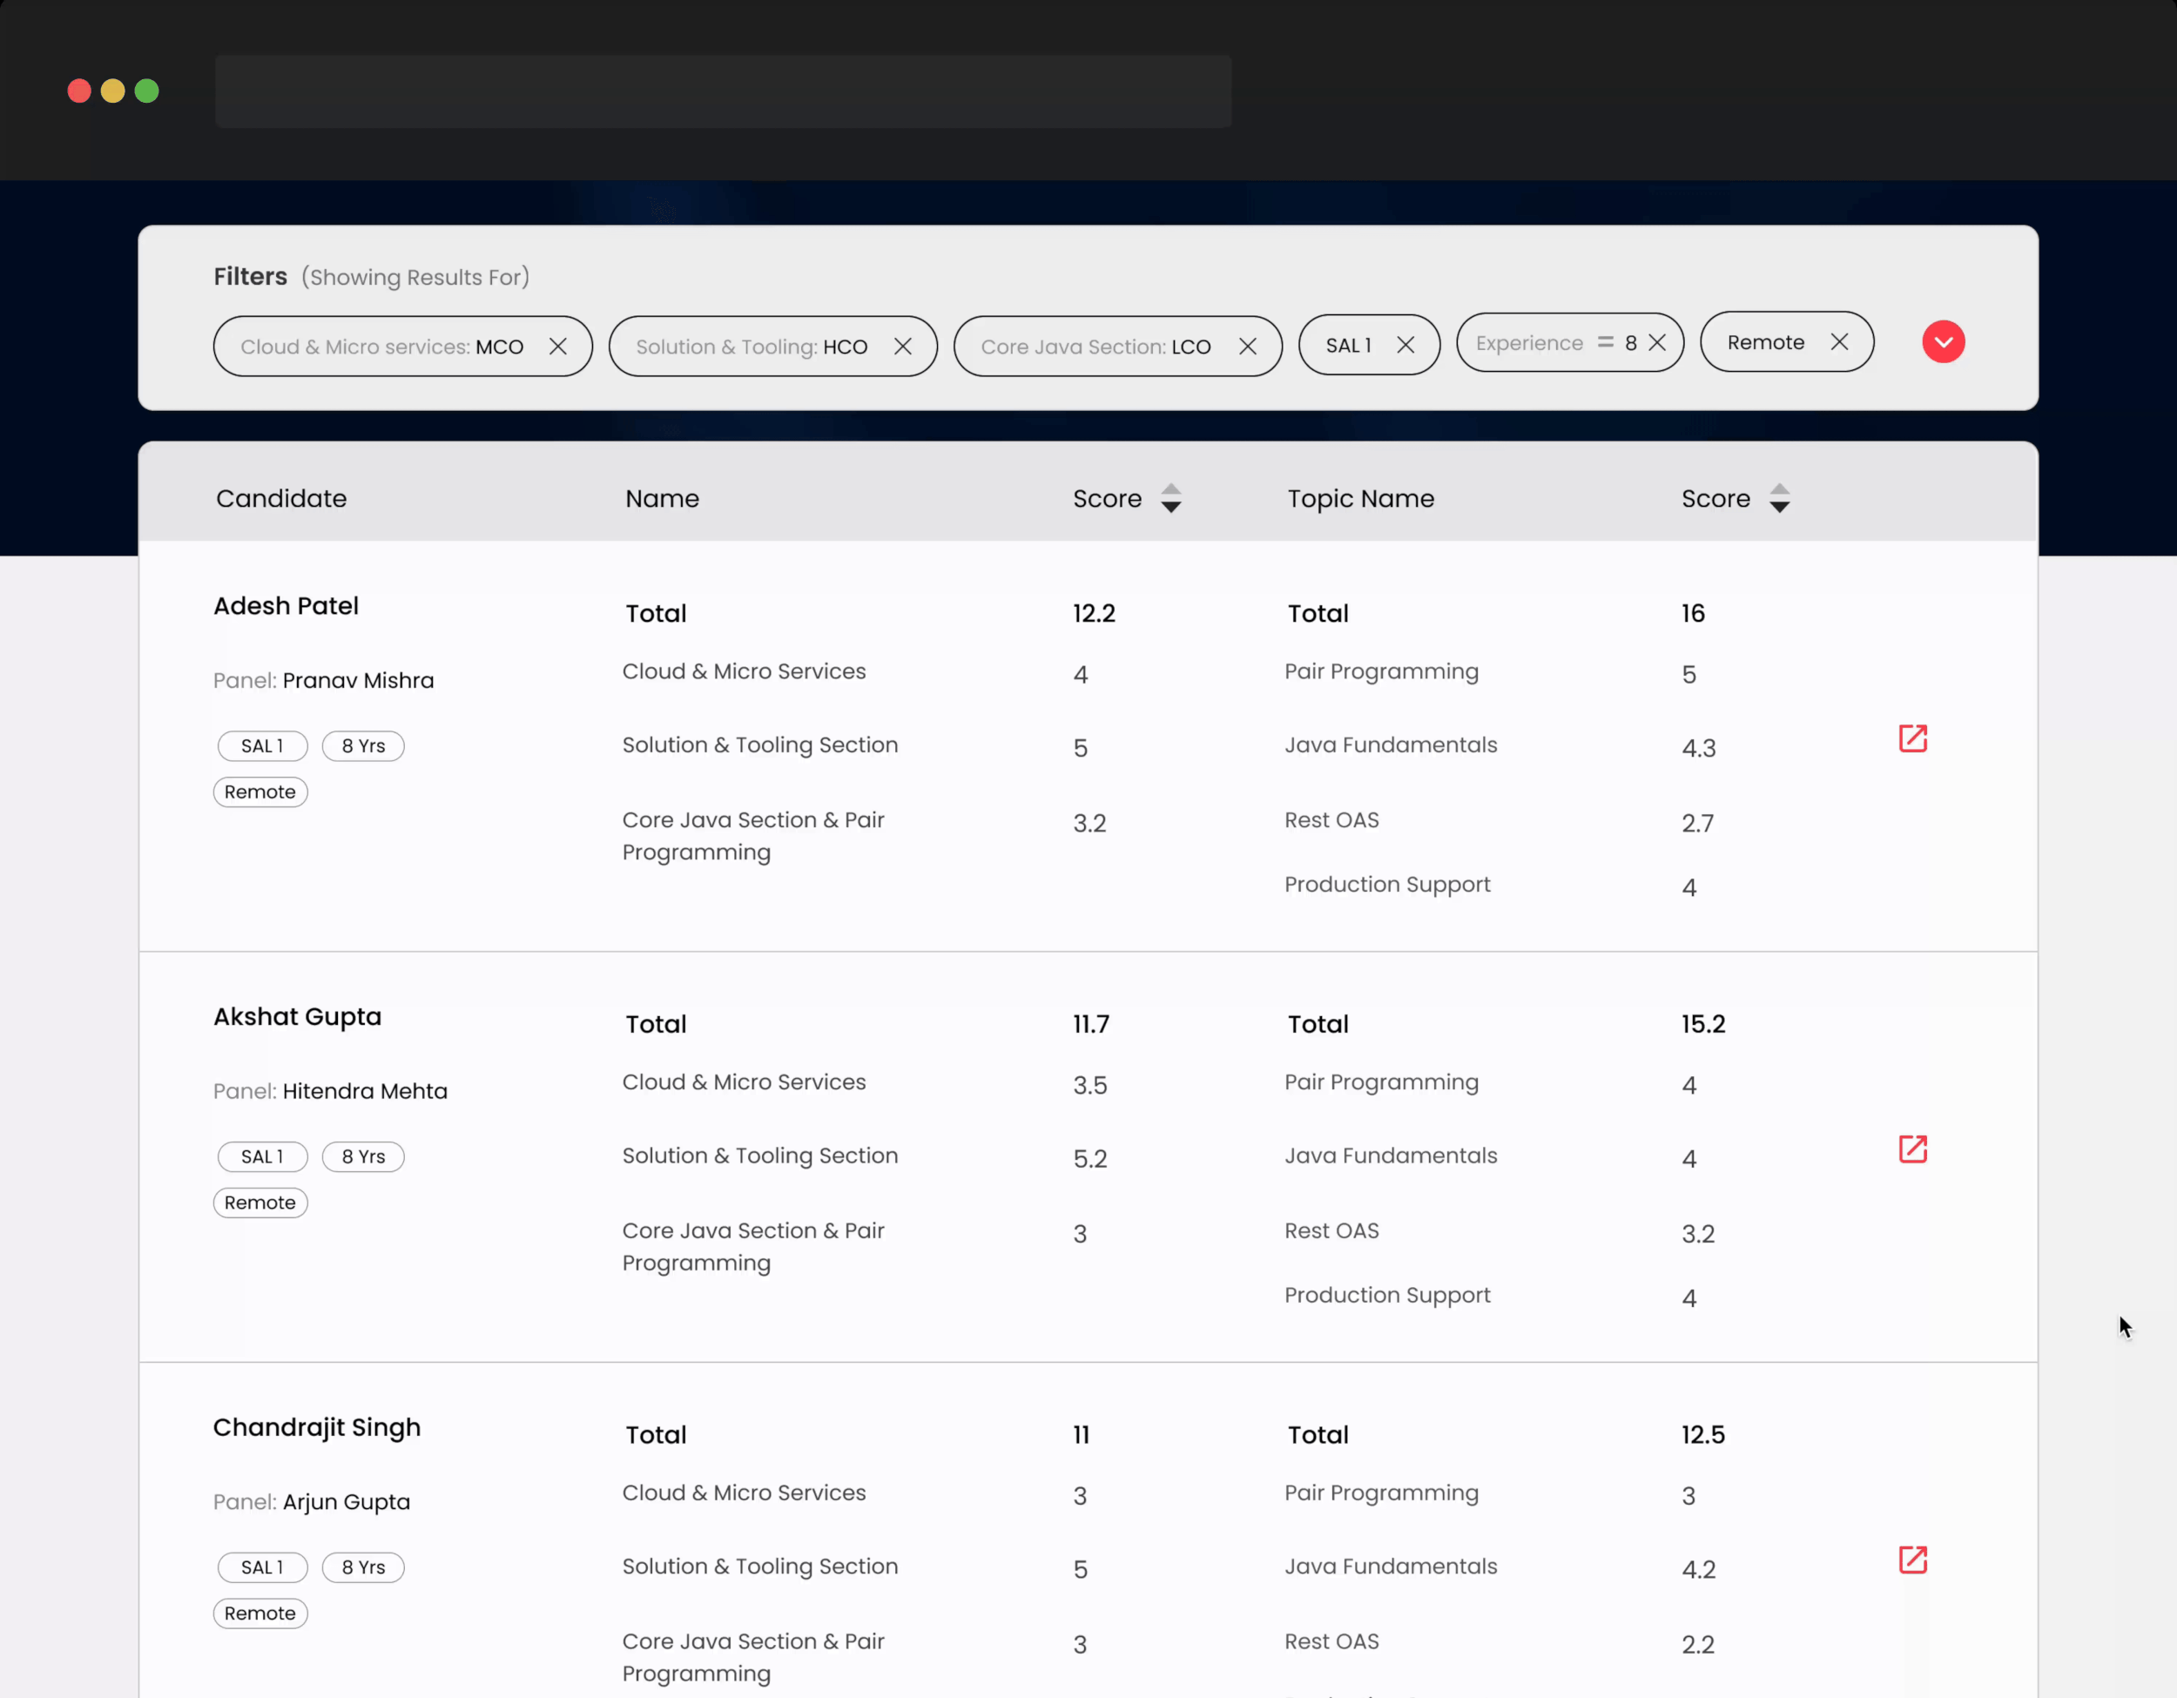Remove the Experience = 8 filter
This screenshot has height=1698, width=2177.
coord(1656,343)
